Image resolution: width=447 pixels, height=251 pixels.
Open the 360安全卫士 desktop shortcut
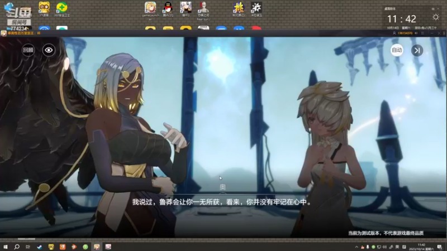coord(62,9)
